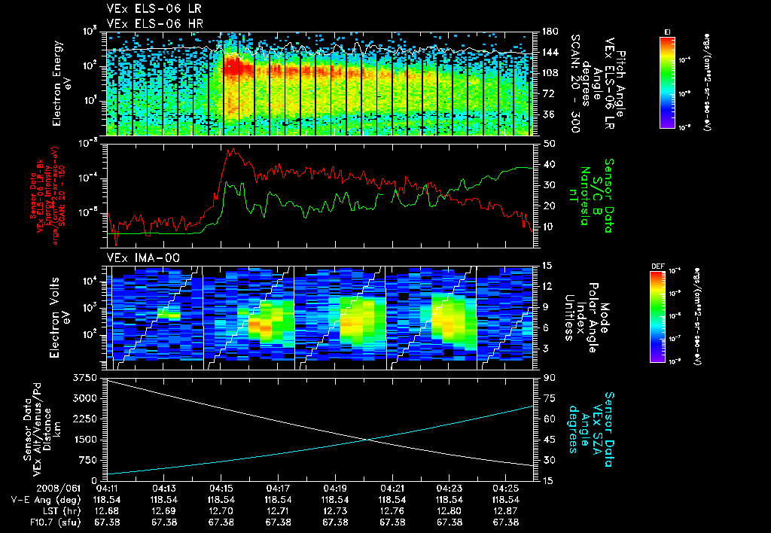Click the 108 pitch angle tick

[x=550, y=73]
